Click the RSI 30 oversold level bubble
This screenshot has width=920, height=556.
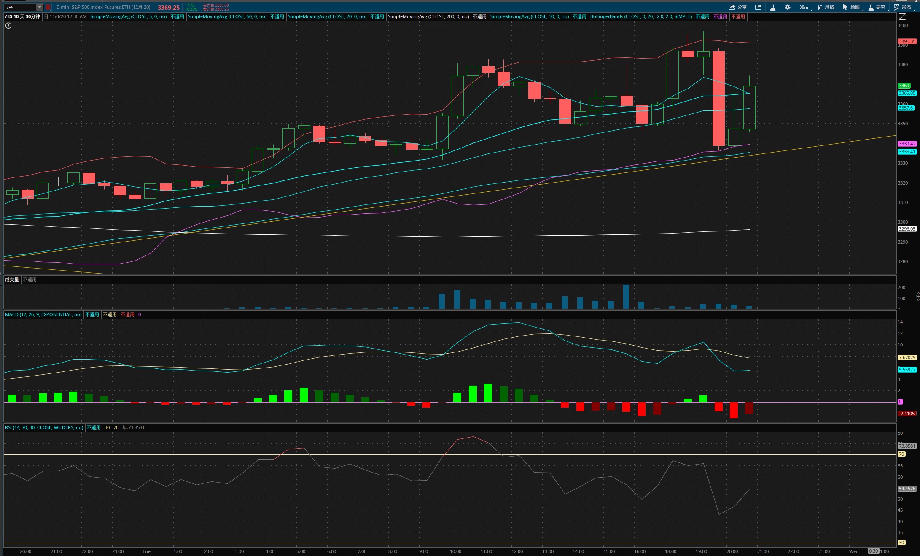[x=901, y=543]
